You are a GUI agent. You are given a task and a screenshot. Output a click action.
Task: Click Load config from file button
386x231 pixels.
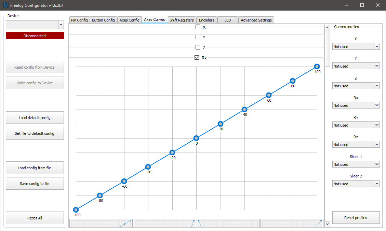pos(35,168)
